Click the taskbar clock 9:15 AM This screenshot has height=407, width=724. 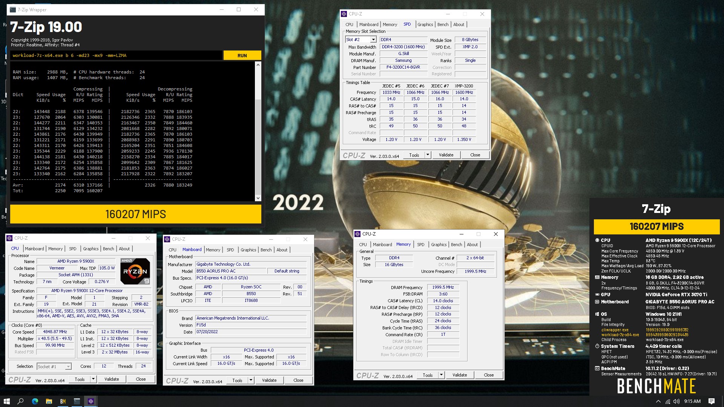pyautogui.click(x=692, y=401)
